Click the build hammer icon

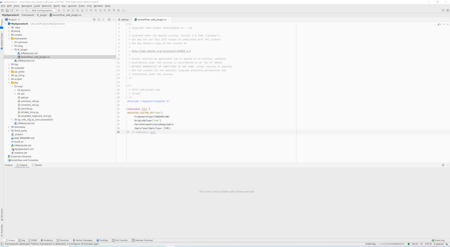click(x=27, y=10)
